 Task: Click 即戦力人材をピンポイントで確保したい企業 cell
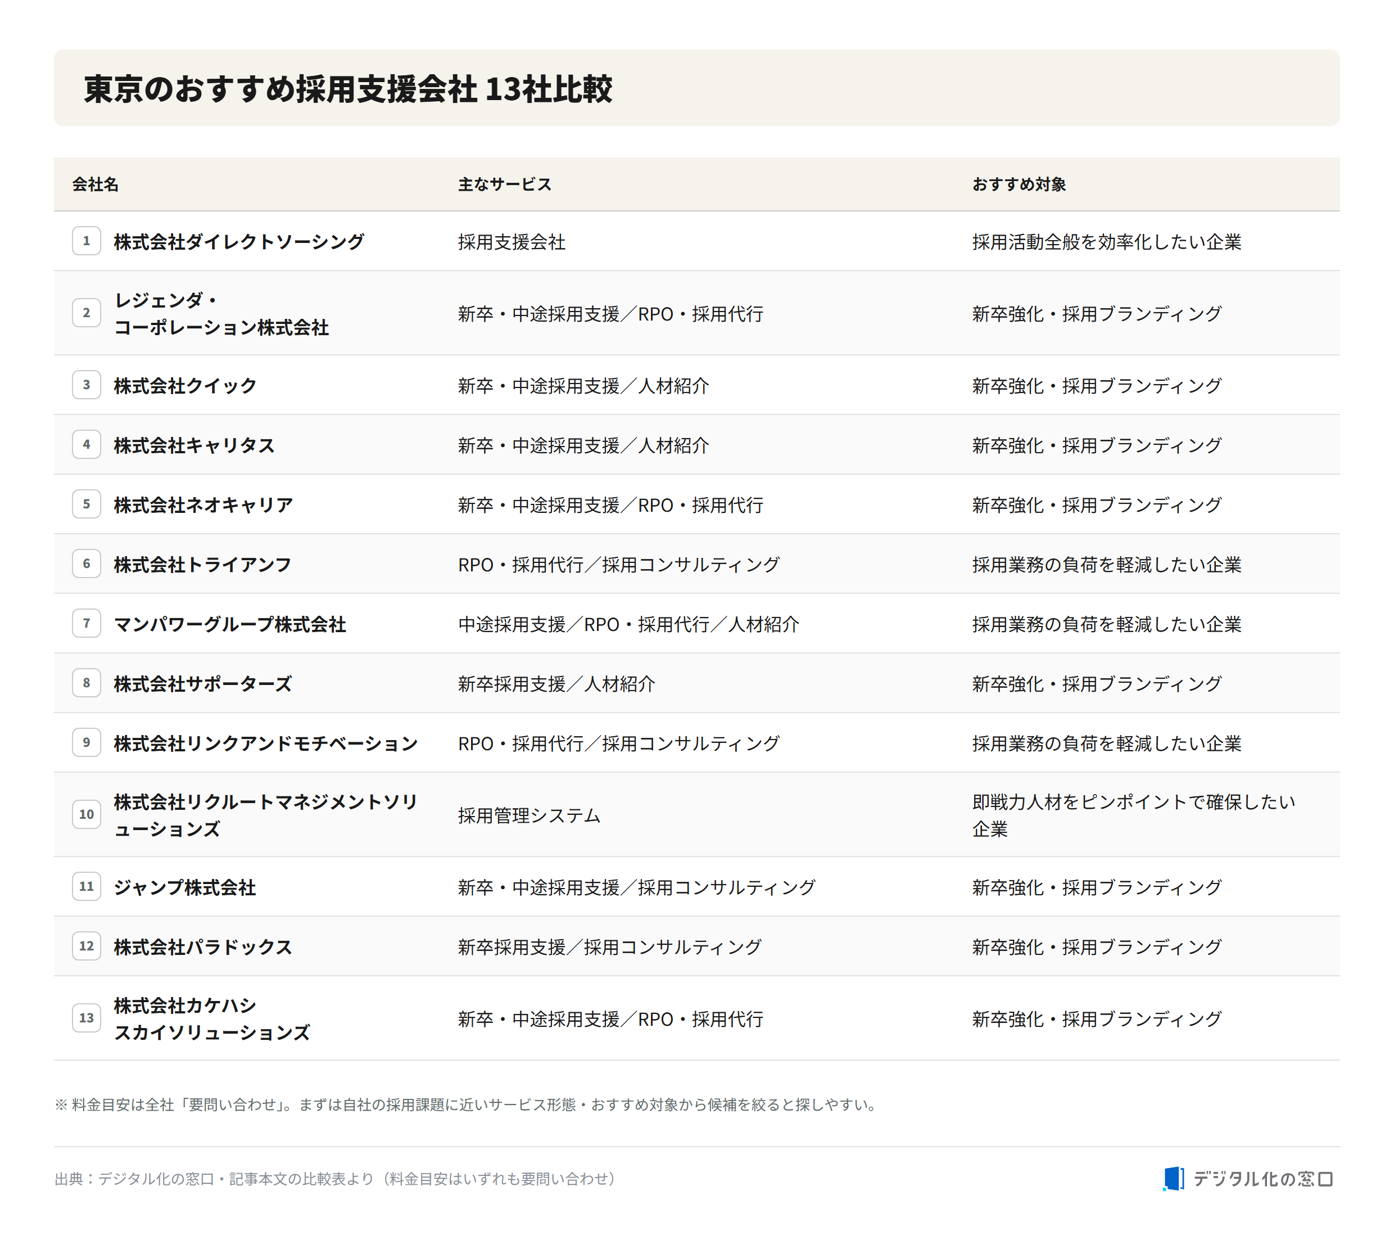1133,815
